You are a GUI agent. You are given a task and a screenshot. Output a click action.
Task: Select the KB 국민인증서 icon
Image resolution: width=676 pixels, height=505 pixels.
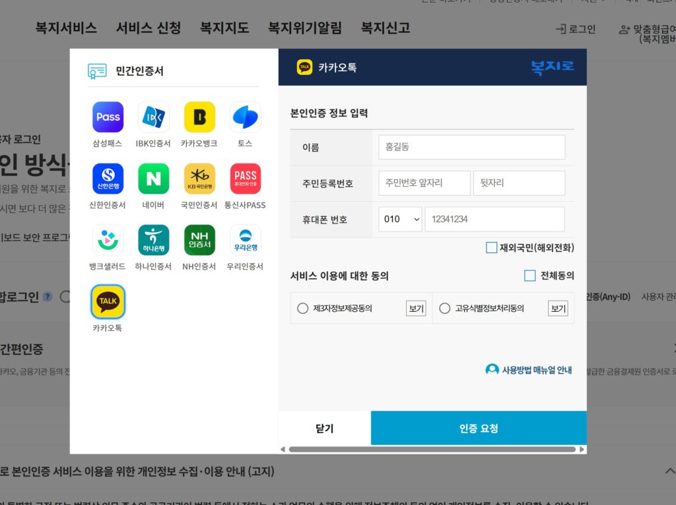[x=199, y=179]
